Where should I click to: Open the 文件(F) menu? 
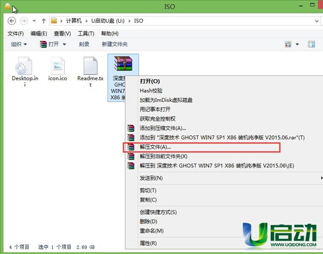pos(16,33)
